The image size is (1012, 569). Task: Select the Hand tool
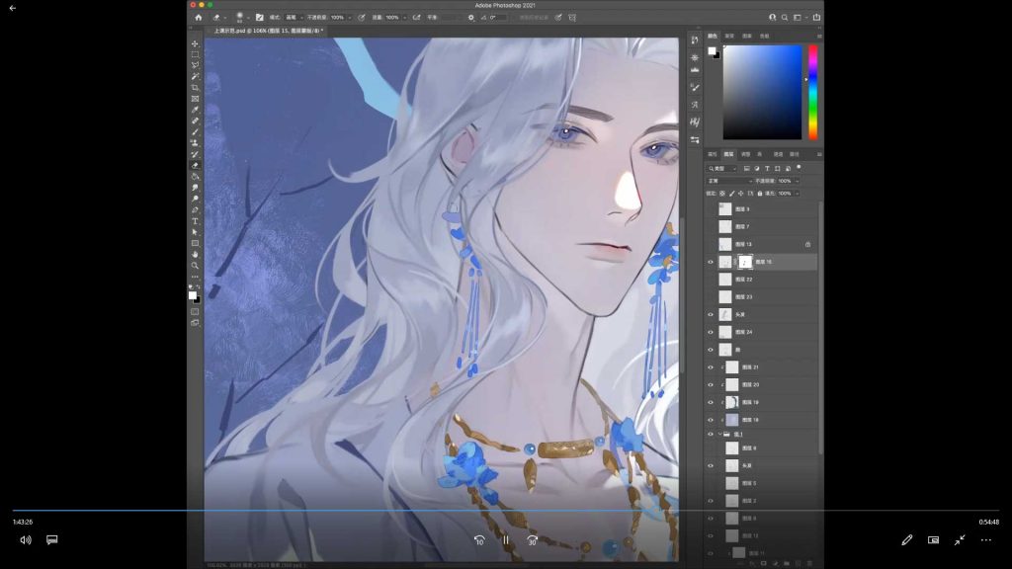[x=195, y=254]
